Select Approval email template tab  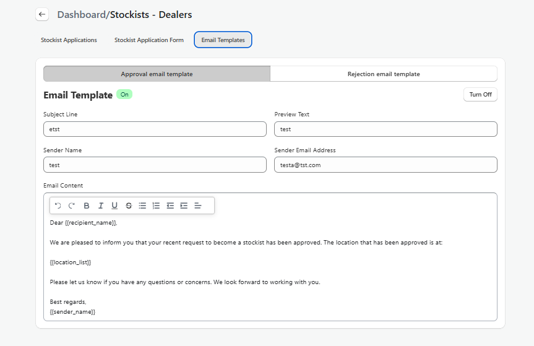(157, 74)
